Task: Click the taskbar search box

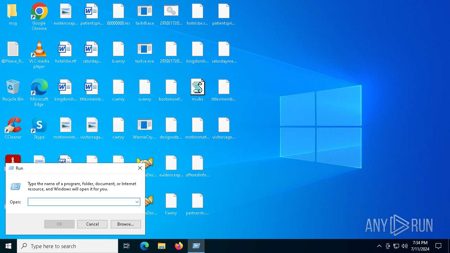Action: click(67, 246)
